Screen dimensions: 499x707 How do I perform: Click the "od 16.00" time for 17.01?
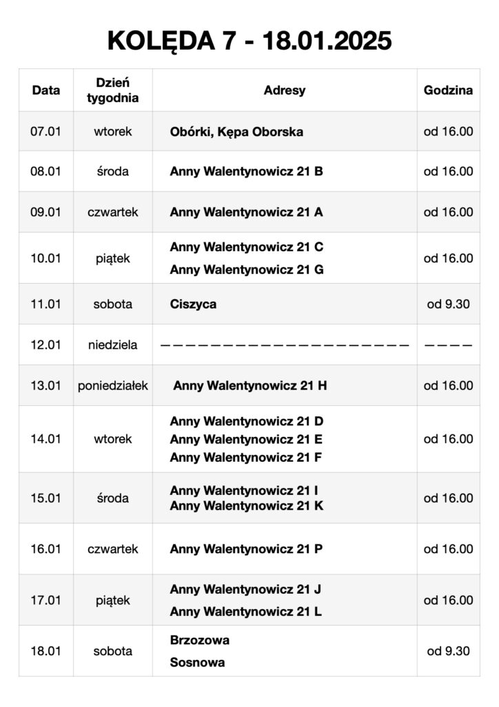point(448,601)
